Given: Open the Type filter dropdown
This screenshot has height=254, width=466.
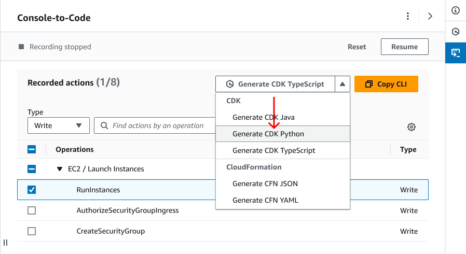Looking at the screenshot, I should (58, 125).
